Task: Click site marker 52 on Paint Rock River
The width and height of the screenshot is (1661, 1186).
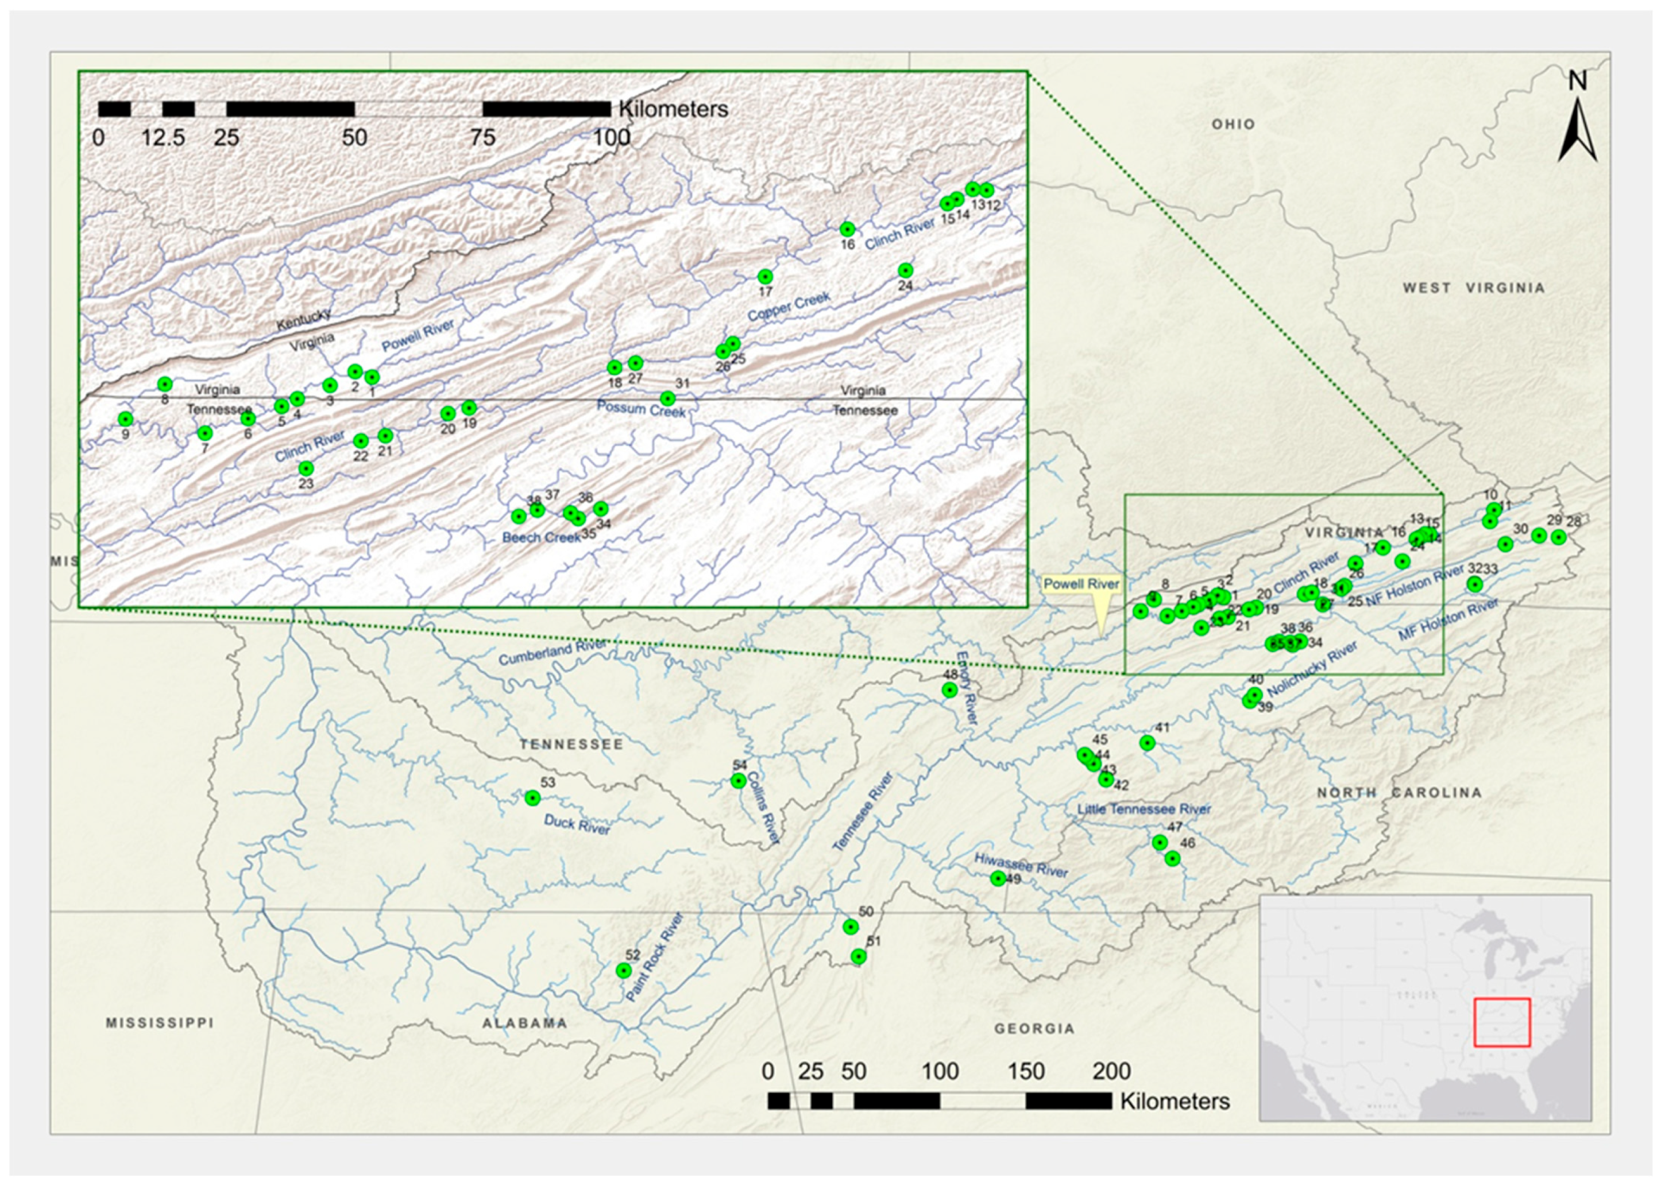Action: 623,971
